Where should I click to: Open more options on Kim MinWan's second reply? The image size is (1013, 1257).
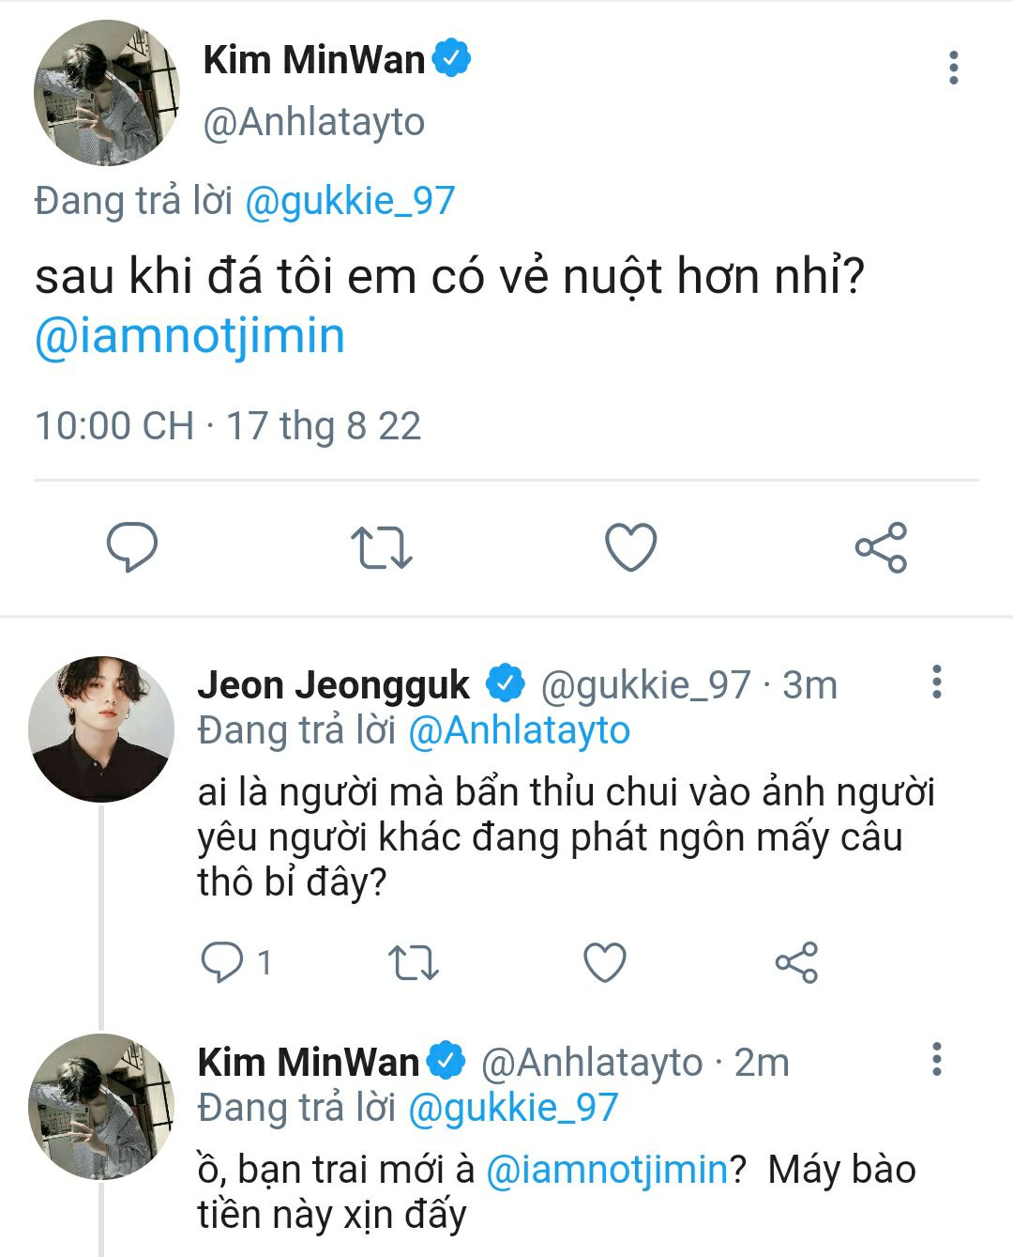click(x=935, y=1059)
